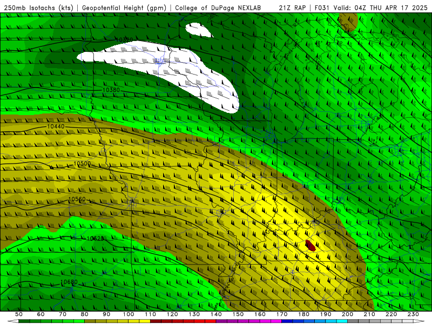432x324 pixels.
Task: Click the 160 value on the color scale
Action: click(x=260, y=314)
